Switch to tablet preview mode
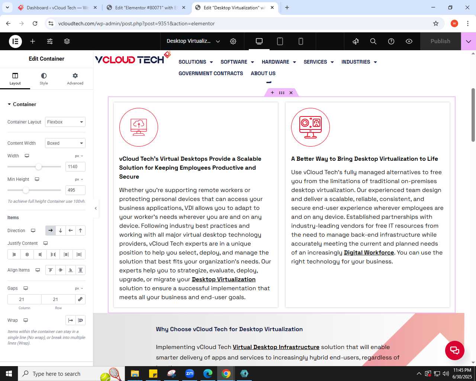Screen dimensions: 476x381 [x=280, y=41]
